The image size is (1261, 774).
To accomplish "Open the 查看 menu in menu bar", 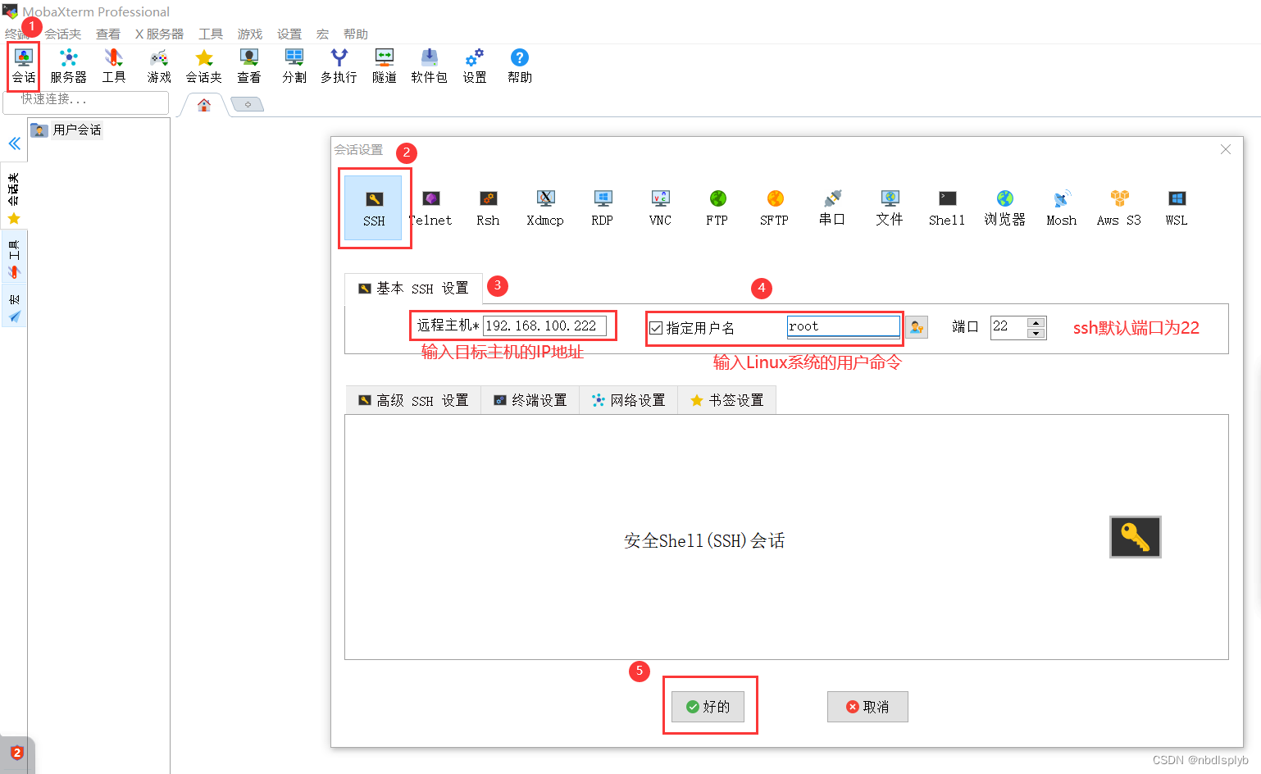I will pyautogui.click(x=108, y=34).
